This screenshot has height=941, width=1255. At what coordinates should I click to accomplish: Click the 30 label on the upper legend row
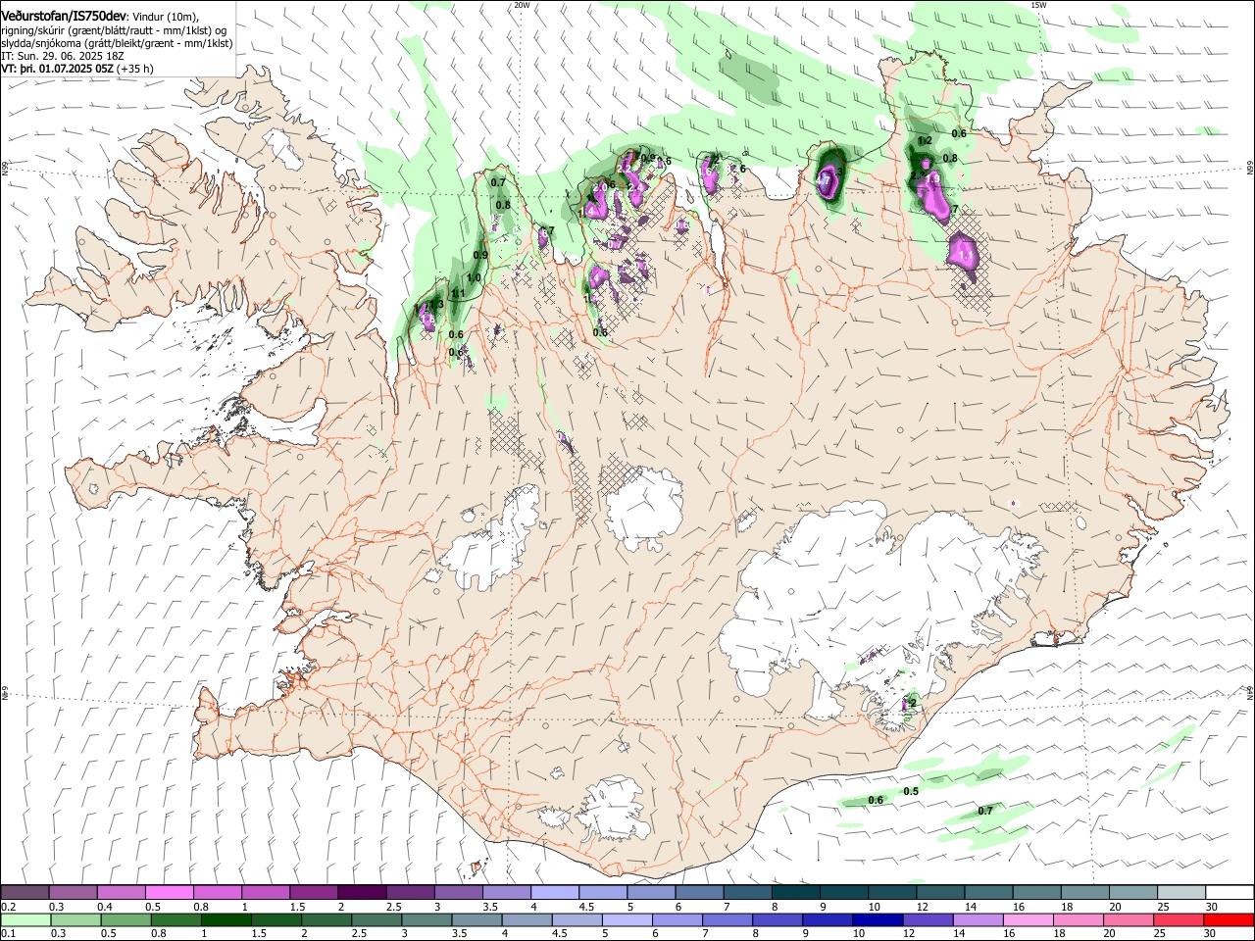click(x=1212, y=908)
